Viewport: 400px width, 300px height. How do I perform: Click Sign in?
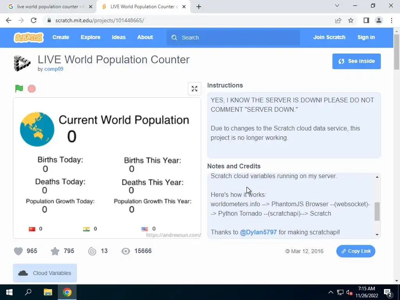point(366,37)
